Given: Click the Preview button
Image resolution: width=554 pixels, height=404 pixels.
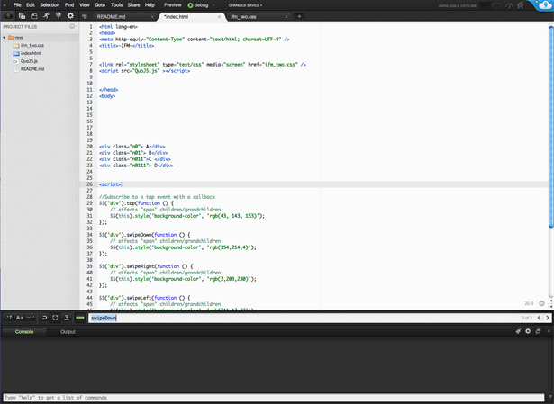Looking at the screenshot, I should click(172, 5).
